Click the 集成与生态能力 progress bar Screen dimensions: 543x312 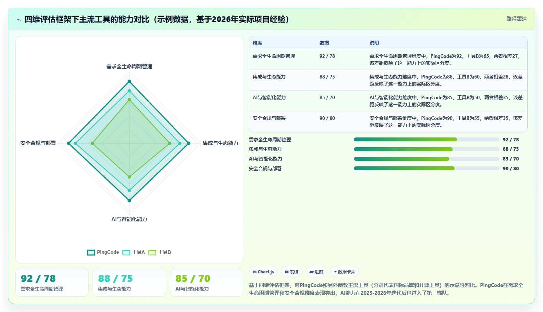pyautogui.click(x=427, y=149)
